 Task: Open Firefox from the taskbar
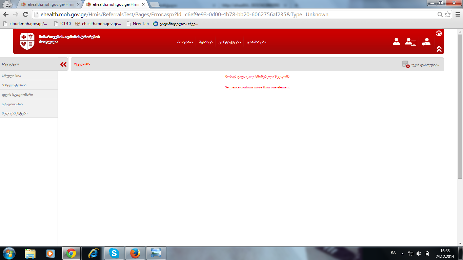[135, 253]
